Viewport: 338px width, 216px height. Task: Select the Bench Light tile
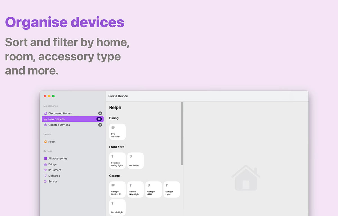tap(117, 208)
